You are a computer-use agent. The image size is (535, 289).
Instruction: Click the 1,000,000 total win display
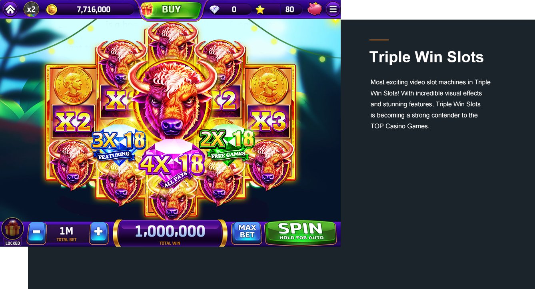[x=170, y=233]
